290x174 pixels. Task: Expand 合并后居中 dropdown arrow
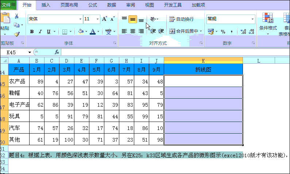(x=201, y=31)
